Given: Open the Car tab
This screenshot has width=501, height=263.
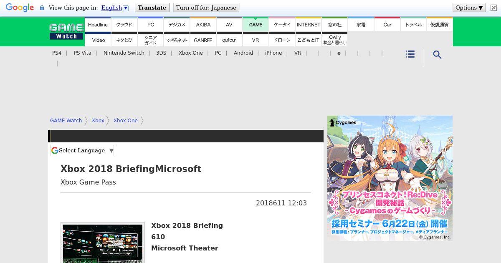Looking at the screenshot, I should [x=387, y=25].
